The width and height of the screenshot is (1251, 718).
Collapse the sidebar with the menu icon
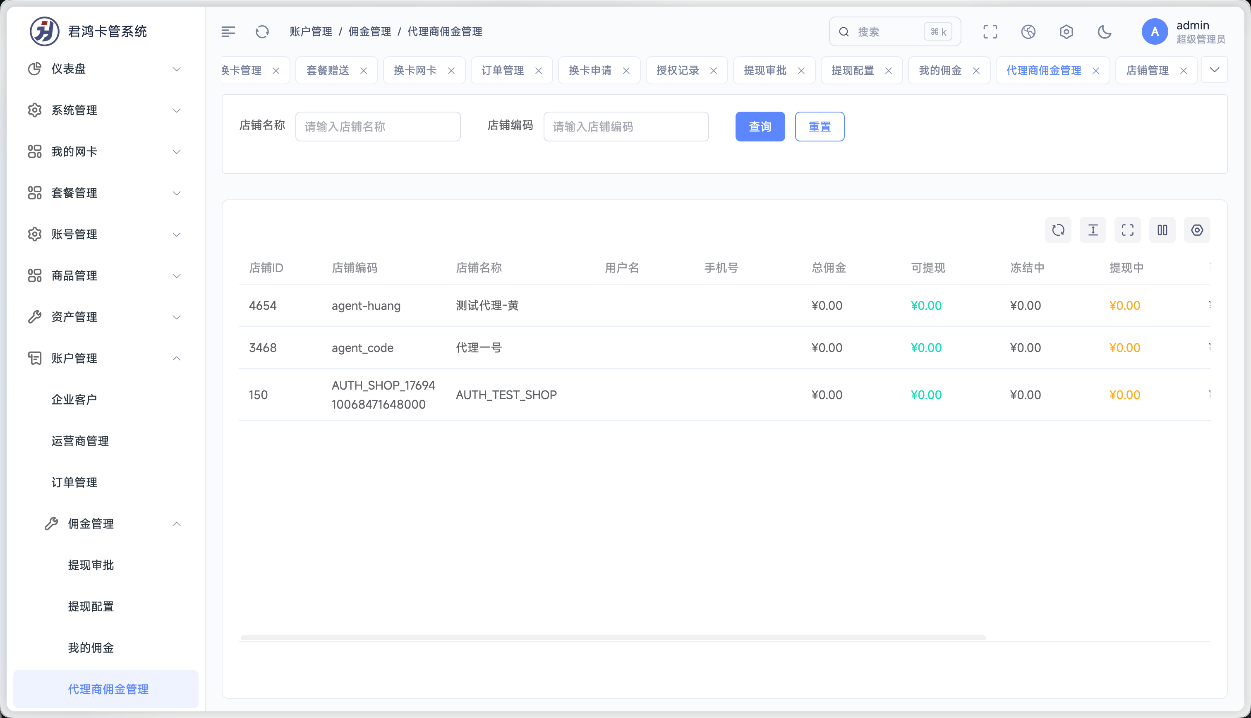[x=228, y=31]
